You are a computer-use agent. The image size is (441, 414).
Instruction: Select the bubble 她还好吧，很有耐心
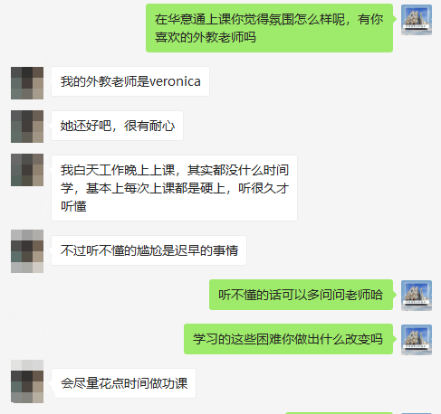[117, 126]
